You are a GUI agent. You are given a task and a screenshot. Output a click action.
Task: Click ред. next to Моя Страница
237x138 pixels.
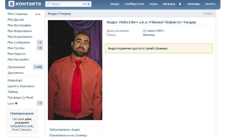pos(38,14)
